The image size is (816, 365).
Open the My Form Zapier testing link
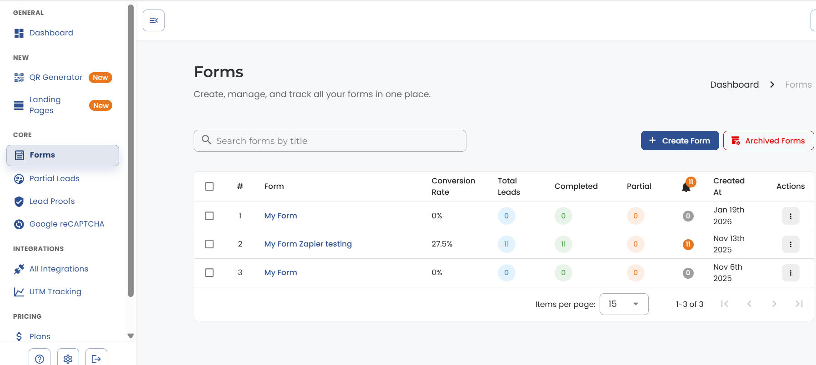[x=308, y=244]
